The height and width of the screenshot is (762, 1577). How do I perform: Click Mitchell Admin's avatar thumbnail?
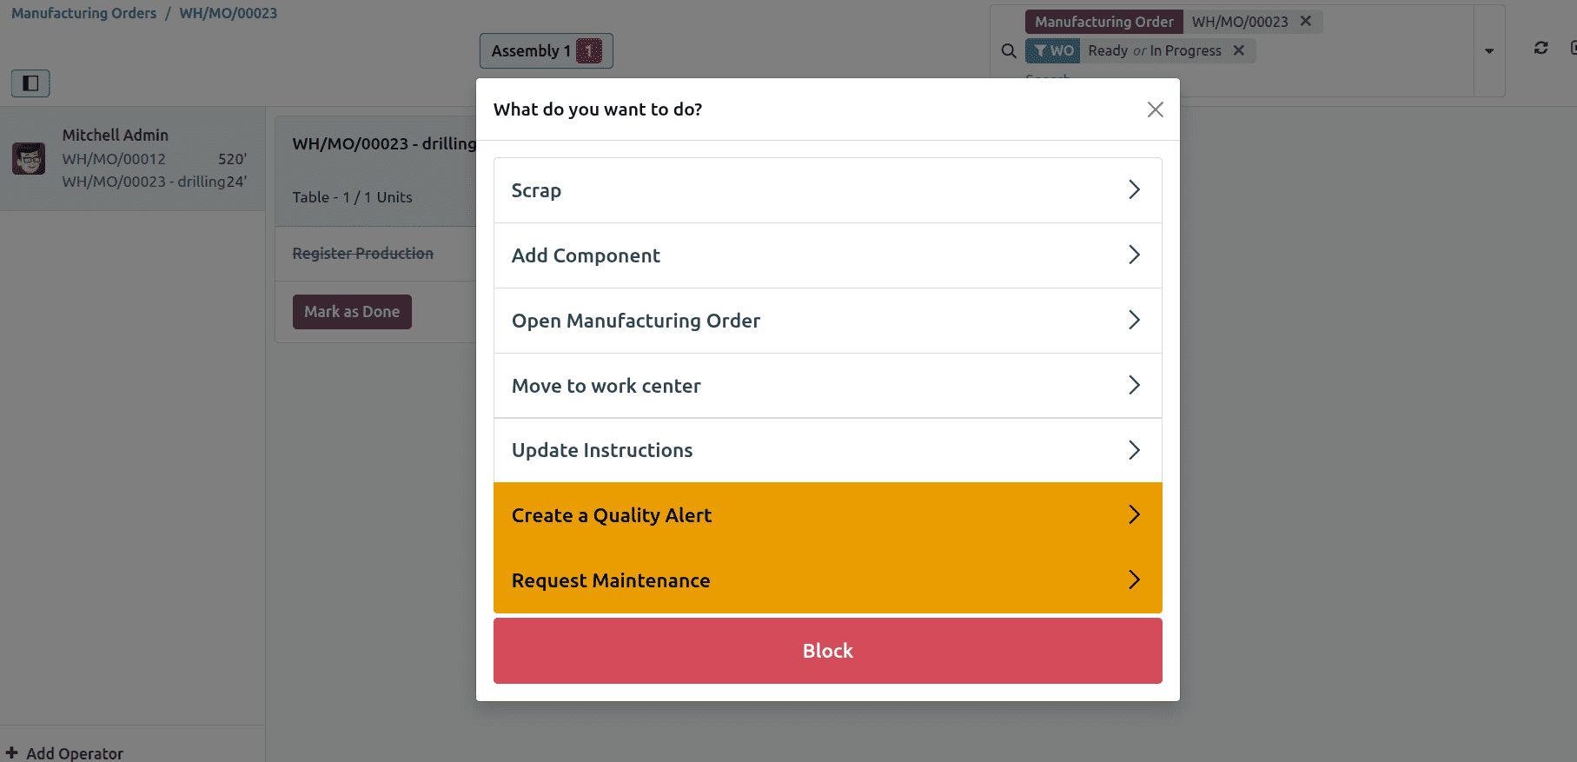tap(29, 157)
